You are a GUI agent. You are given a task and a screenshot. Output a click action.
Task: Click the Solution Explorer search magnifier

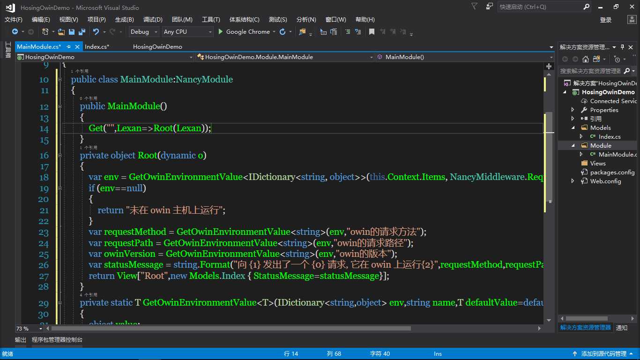click(x=627, y=71)
